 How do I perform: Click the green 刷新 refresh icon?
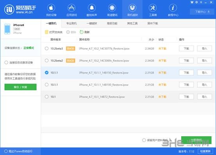click(x=82, y=32)
